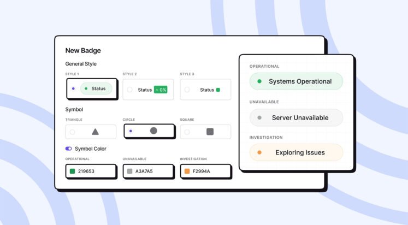
Task: Click the INVESTIGATION heading in preview panel
Action: point(266,137)
